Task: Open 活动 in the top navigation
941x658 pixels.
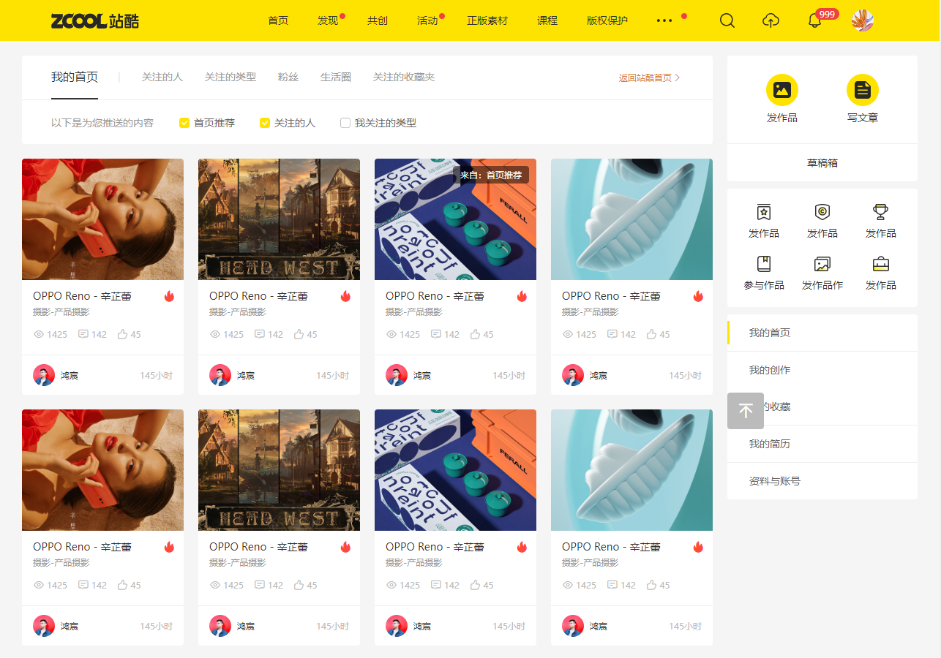Action: (x=427, y=20)
